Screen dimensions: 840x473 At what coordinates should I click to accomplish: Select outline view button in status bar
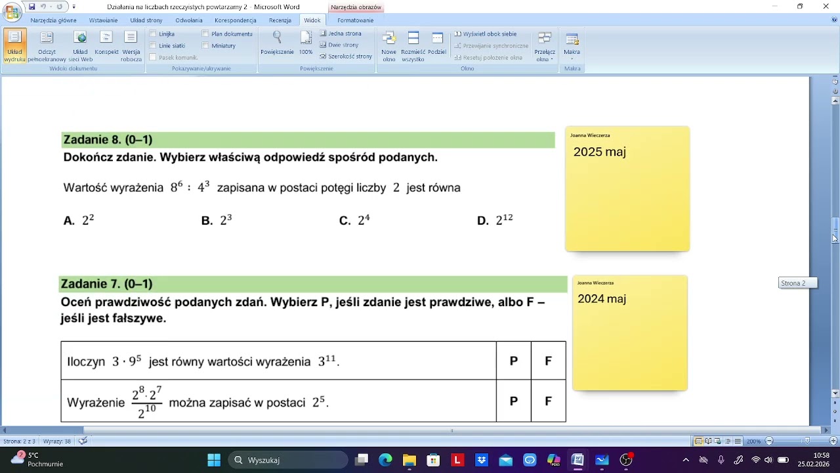[x=728, y=441]
